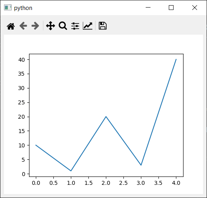Click the line endpoint at top right
The image size is (207, 198).
tap(176, 59)
